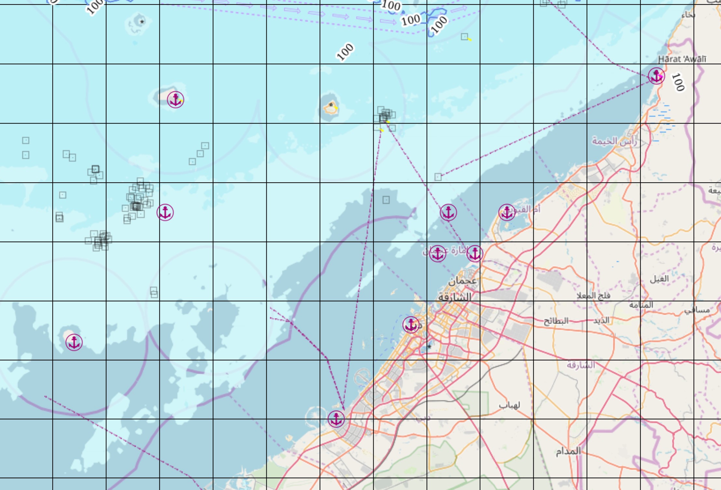
Task: Select the topmost square in the diagonal three-square group
Action: coord(205,146)
